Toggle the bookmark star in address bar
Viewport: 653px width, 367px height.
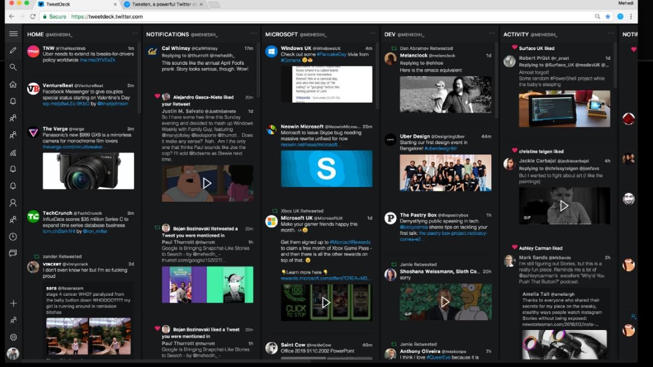point(608,17)
